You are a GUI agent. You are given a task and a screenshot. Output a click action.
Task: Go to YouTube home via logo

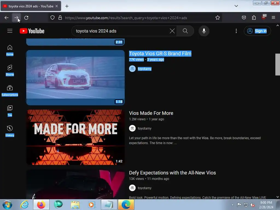[x=32, y=31]
